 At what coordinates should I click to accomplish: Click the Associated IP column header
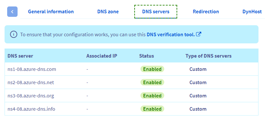click(x=102, y=56)
